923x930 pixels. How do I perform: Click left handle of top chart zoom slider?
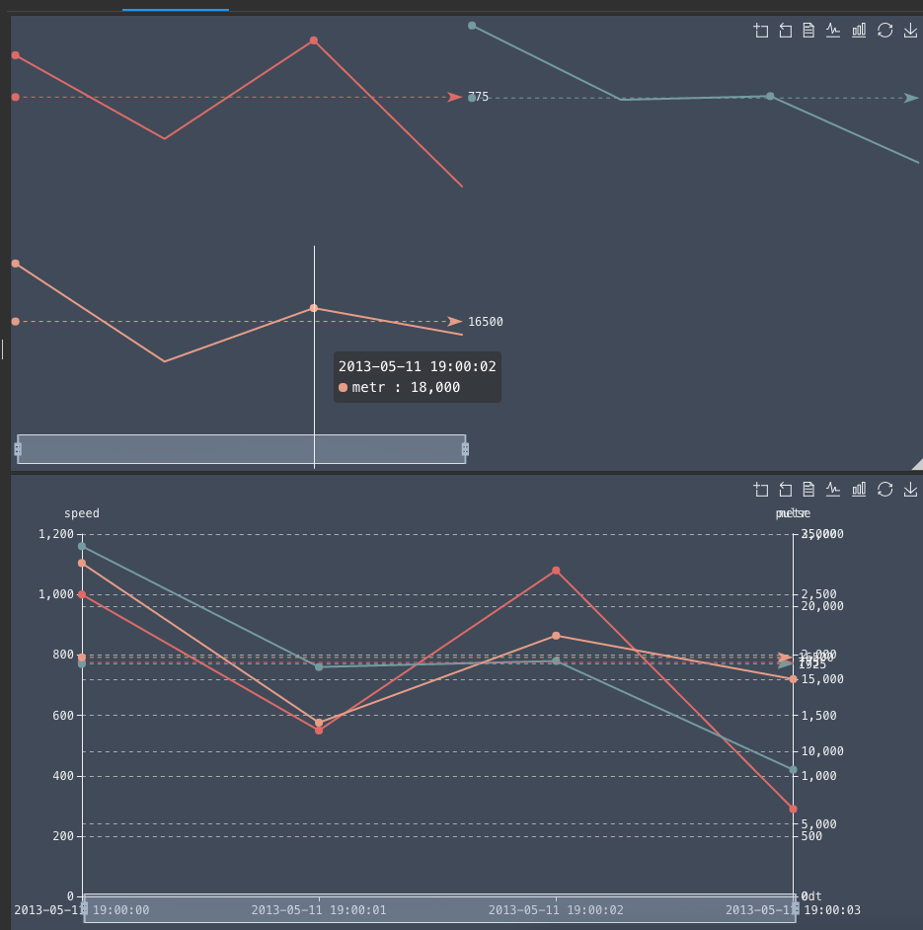tap(18, 449)
